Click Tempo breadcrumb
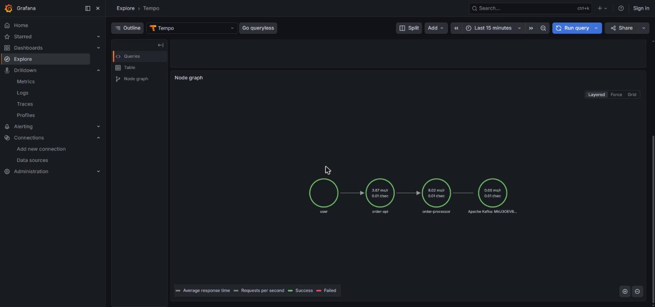655x307 pixels. pos(151,8)
